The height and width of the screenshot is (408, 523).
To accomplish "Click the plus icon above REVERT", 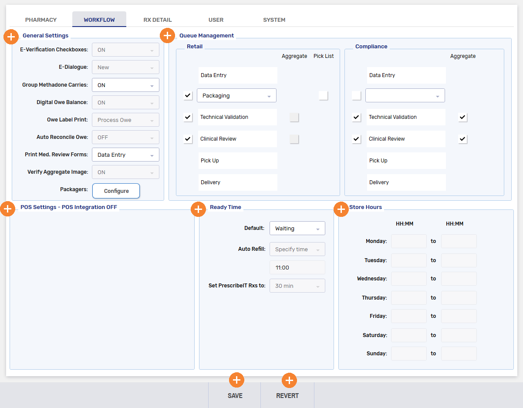I will point(289,380).
